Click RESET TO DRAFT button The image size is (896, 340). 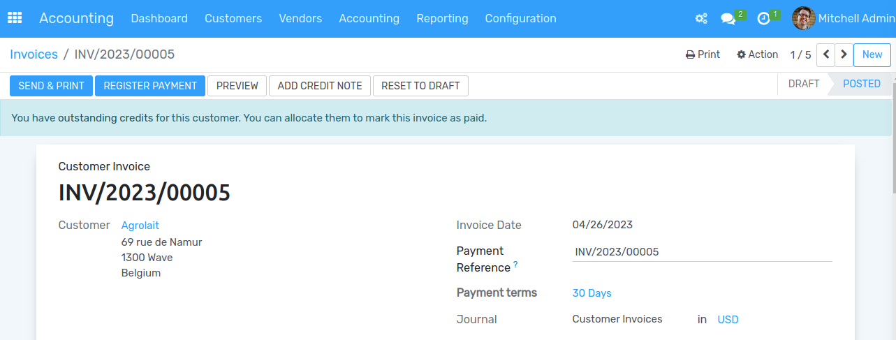[420, 86]
